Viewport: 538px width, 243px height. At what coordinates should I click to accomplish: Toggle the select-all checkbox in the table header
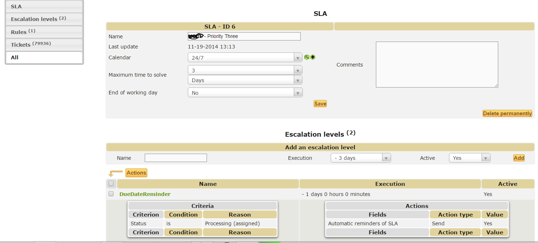(111, 183)
